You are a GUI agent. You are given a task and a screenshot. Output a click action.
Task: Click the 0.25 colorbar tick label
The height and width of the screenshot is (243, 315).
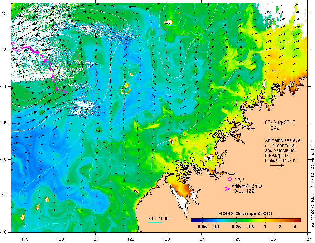[x=236, y=227]
